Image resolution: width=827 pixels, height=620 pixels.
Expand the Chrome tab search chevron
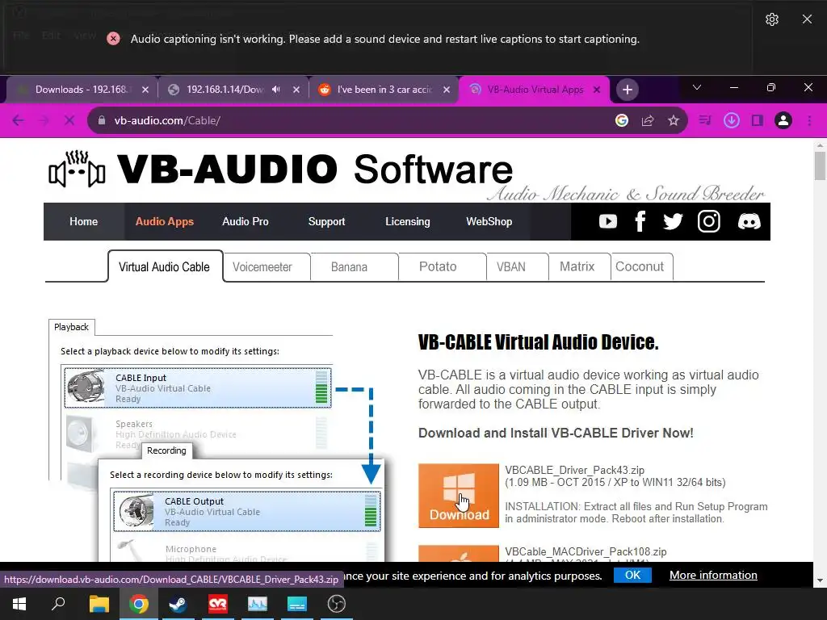[x=697, y=87]
